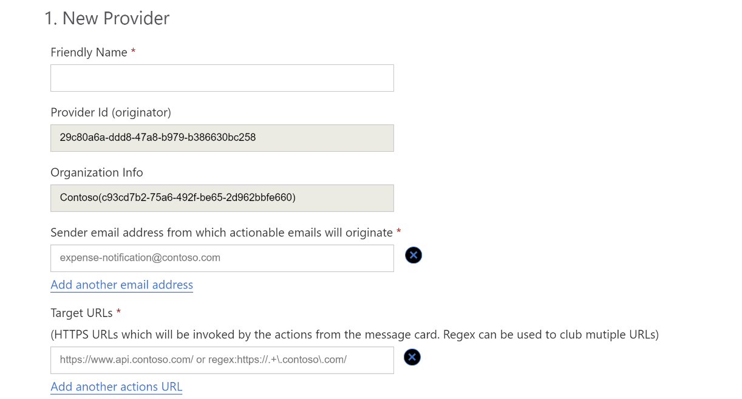Click the Target URLs label

(81, 313)
